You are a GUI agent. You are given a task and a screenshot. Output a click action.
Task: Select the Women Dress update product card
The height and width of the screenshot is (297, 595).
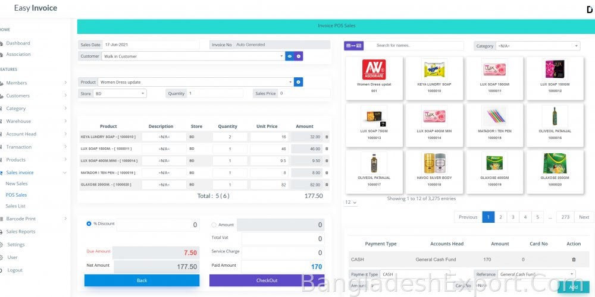point(374,78)
